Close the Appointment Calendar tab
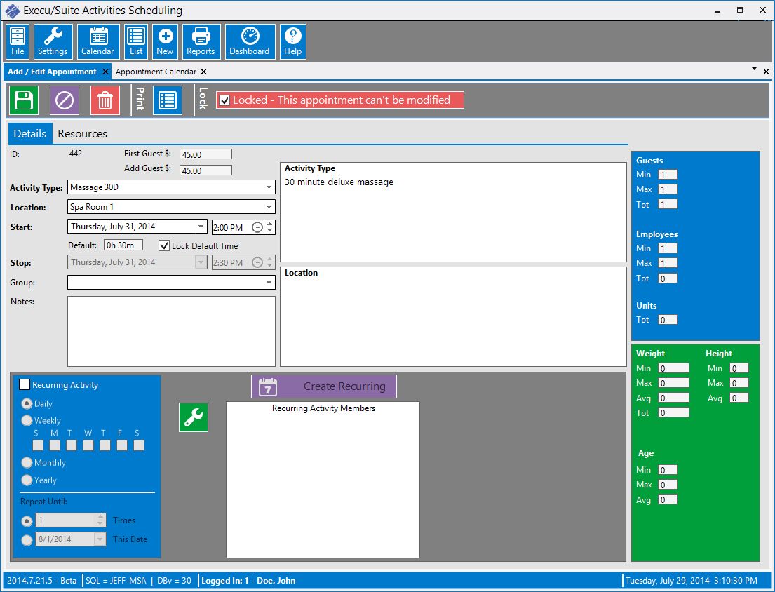 [x=203, y=72]
